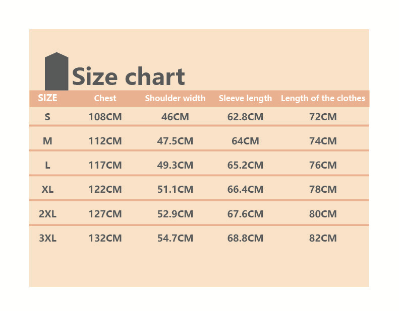Click the 62.8CM sleeve length value
The image size is (399, 311).
[x=245, y=117]
